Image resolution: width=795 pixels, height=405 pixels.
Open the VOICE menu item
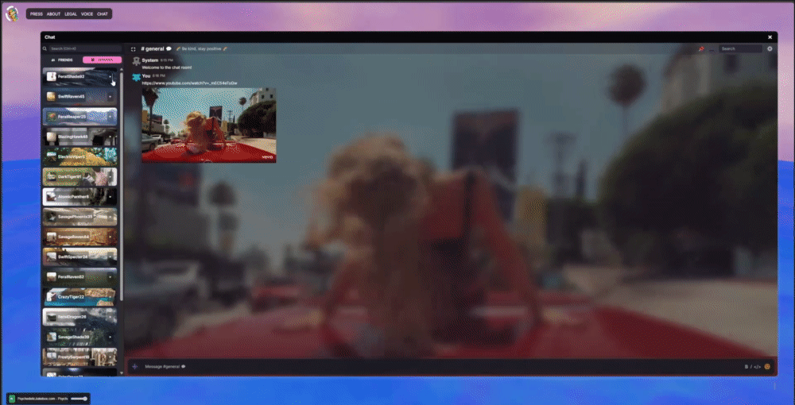point(87,14)
